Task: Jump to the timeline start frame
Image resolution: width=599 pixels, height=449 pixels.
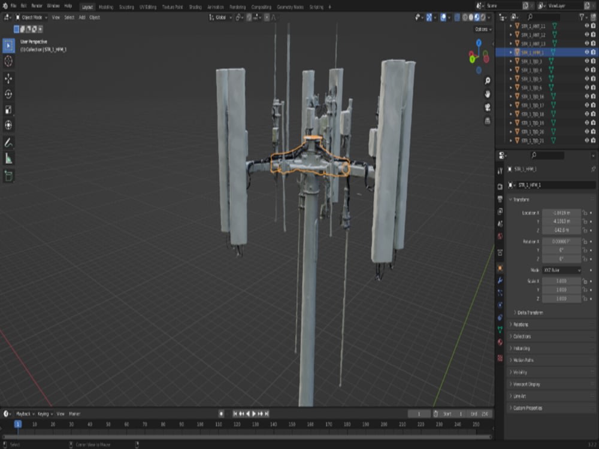Action: click(x=235, y=414)
